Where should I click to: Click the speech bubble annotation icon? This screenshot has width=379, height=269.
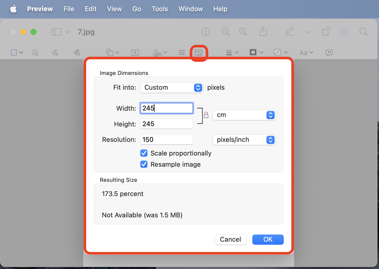pyautogui.click(x=329, y=53)
